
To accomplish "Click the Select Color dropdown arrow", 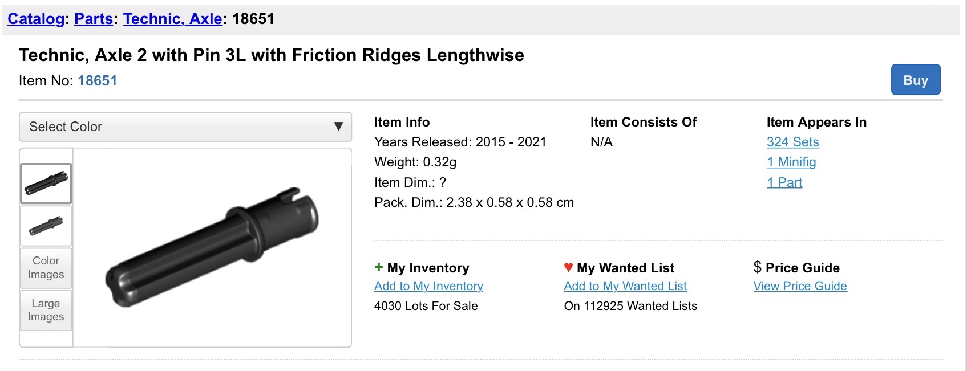I will (338, 127).
